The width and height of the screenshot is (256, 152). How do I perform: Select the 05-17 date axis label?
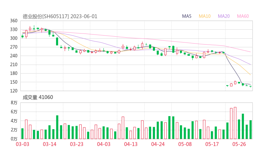click(212, 144)
